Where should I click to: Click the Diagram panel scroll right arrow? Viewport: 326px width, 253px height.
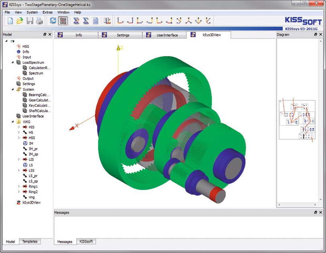tap(315, 205)
